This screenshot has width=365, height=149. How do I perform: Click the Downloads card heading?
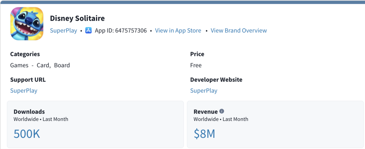click(x=29, y=111)
